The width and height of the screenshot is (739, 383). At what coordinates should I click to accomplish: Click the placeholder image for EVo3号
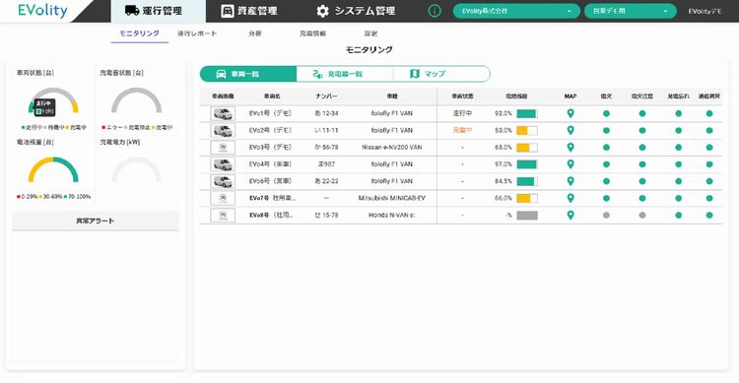[223, 148]
